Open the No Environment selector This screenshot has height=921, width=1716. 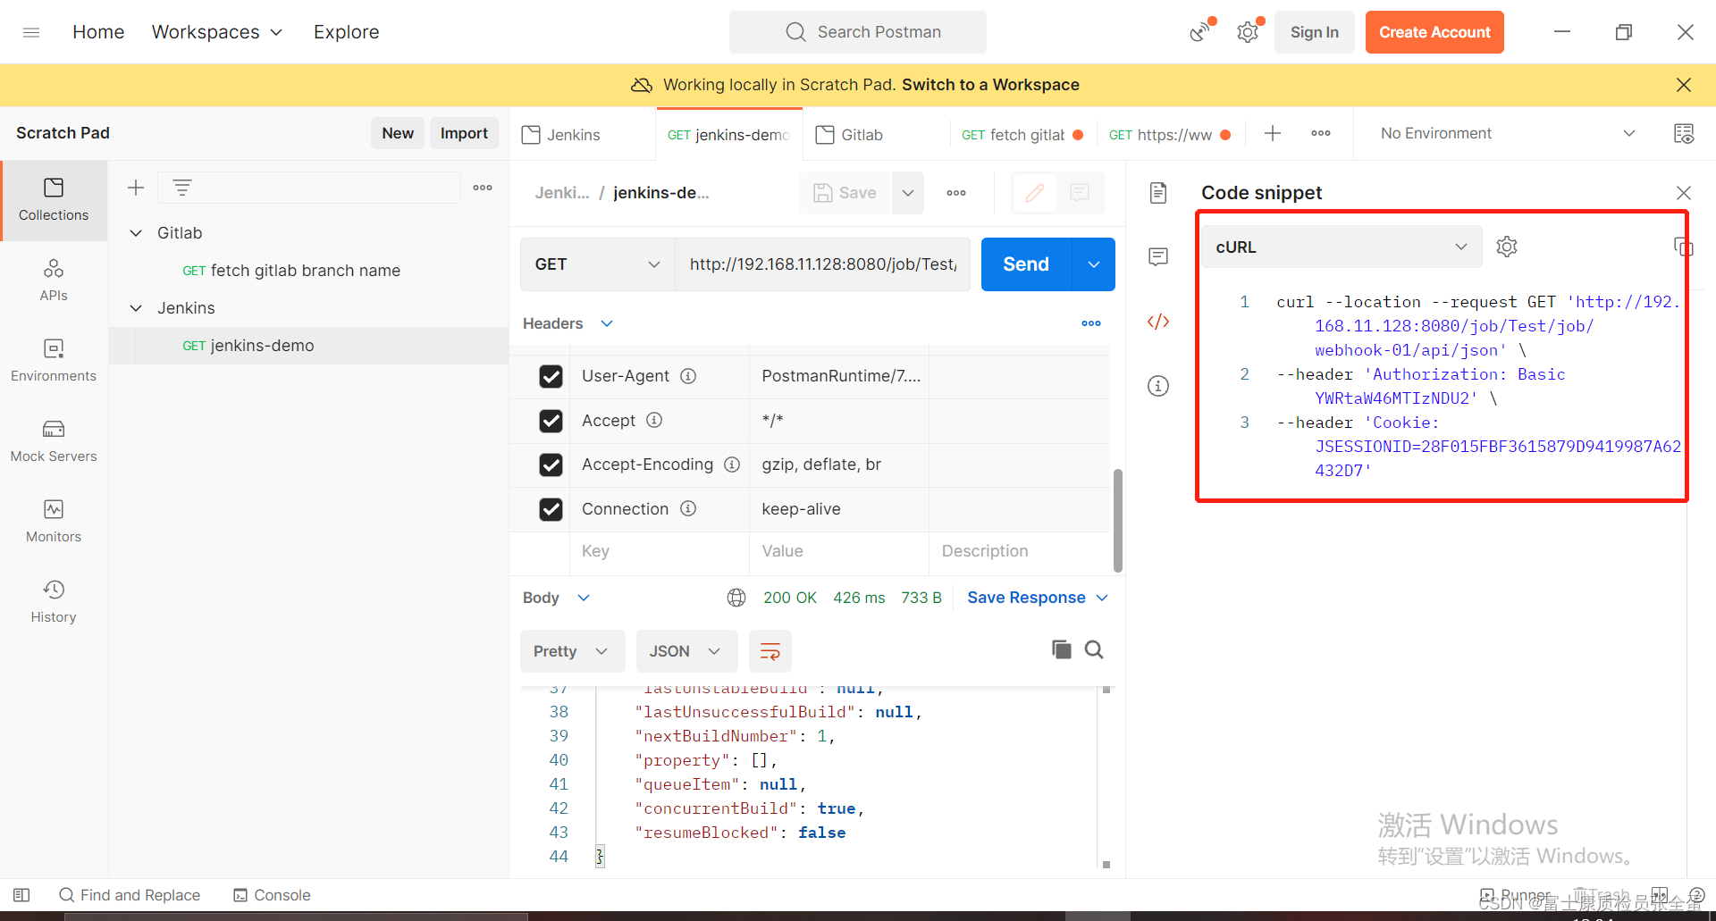pyautogui.click(x=1508, y=134)
